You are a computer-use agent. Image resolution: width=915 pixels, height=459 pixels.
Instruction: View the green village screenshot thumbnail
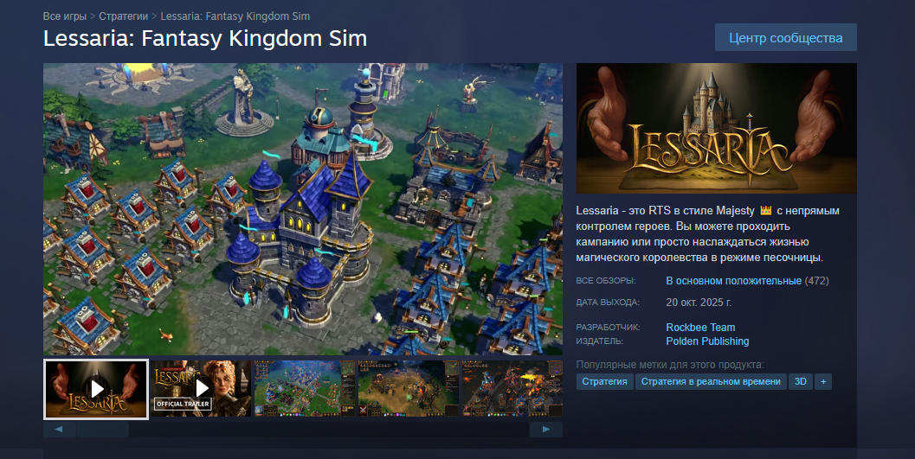[304, 388]
